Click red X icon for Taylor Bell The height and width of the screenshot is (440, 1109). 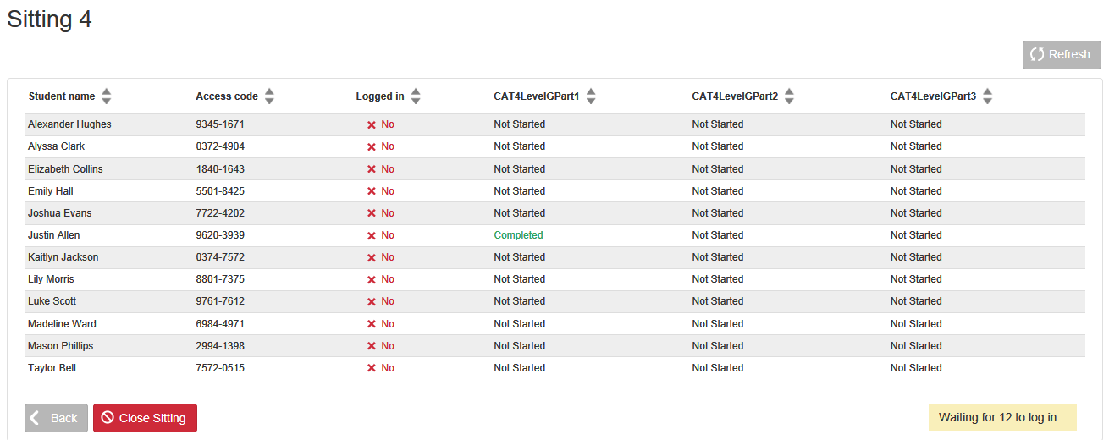point(371,368)
